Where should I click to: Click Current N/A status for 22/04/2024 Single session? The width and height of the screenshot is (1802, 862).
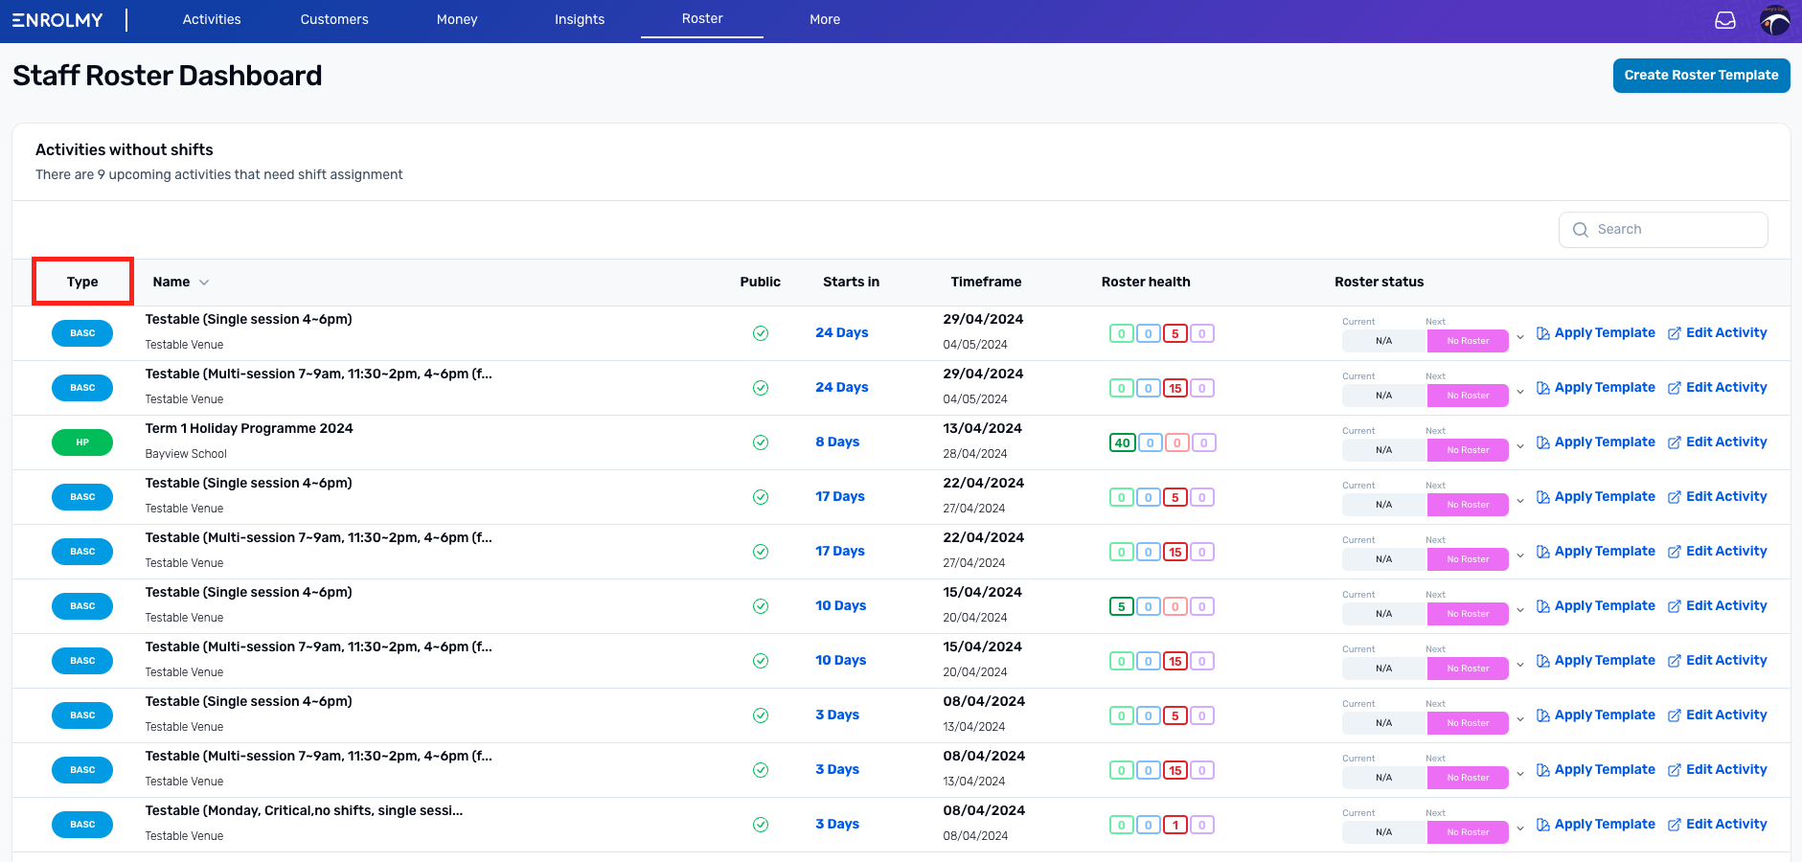click(1384, 505)
